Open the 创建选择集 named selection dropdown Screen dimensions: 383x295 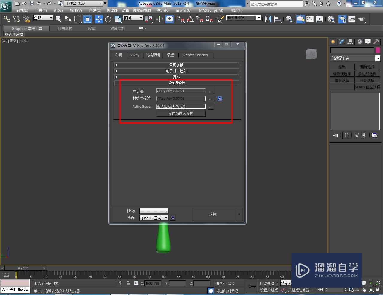(243, 18)
